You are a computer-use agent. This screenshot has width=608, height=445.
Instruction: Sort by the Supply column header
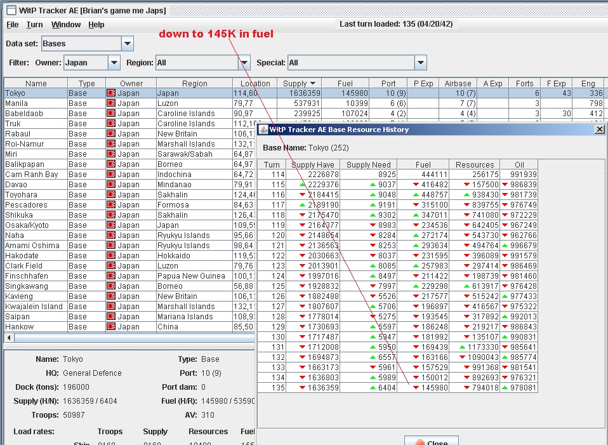tap(299, 83)
